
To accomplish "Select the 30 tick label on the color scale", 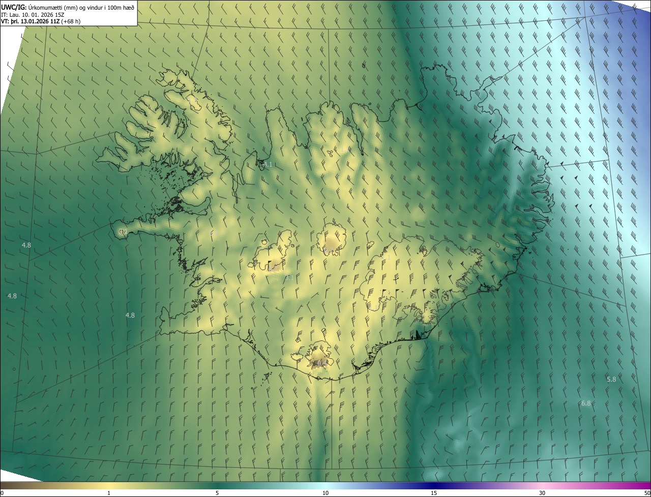I will (x=542, y=493).
